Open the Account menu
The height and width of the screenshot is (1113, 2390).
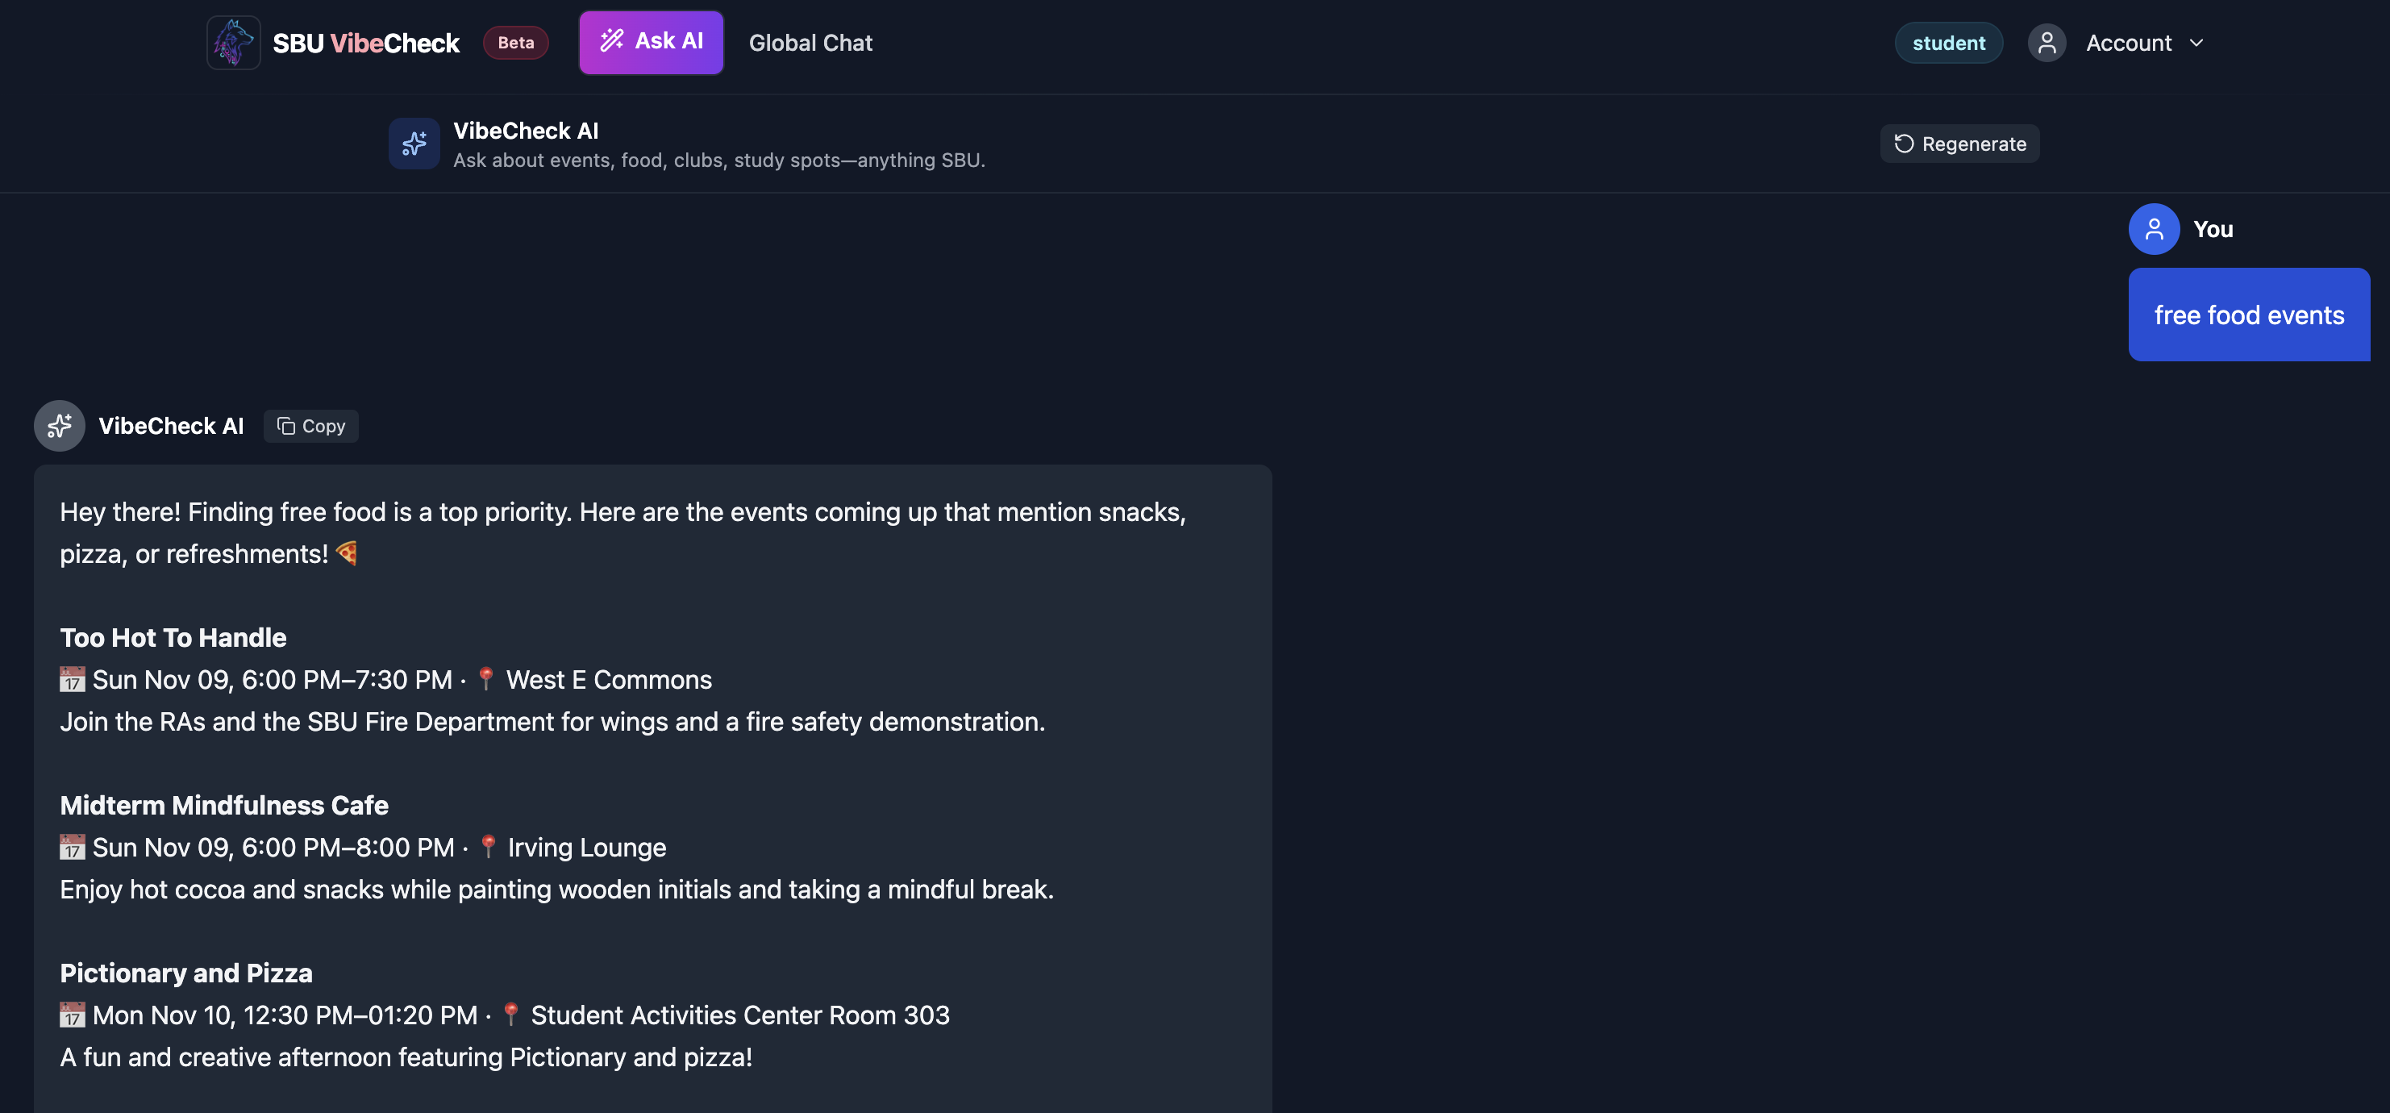[2129, 43]
